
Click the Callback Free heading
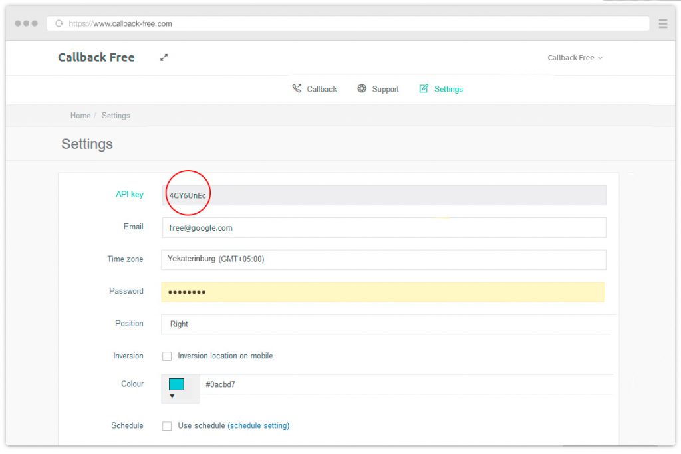[x=96, y=57]
